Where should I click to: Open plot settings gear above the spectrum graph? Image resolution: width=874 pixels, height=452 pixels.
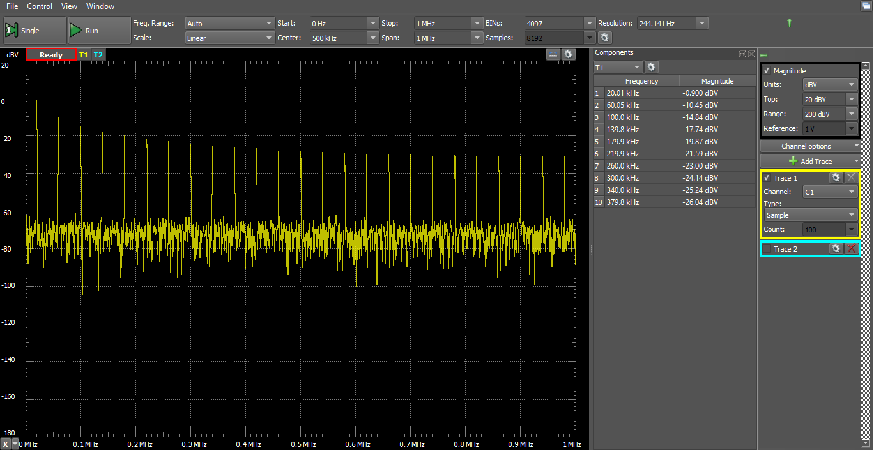[x=568, y=55]
